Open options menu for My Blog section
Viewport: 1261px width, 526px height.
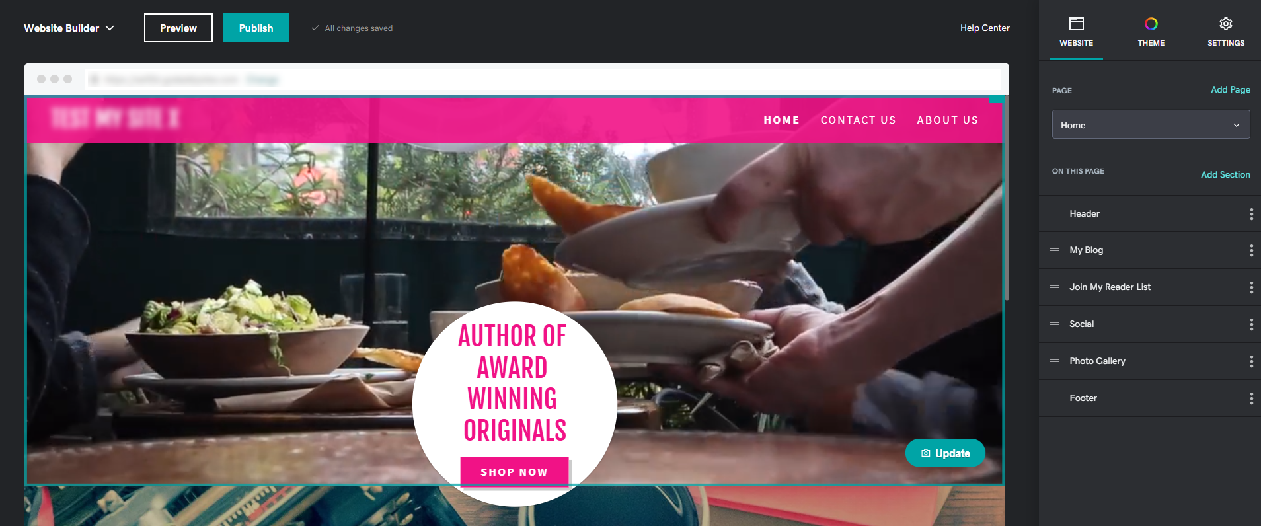[x=1251, y=250]
